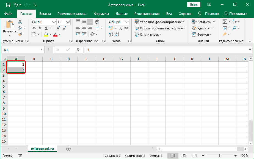This screenshot has width=254, height=159.
Task: Click the Save floppy disk icon
Action: tap(8, 5)
